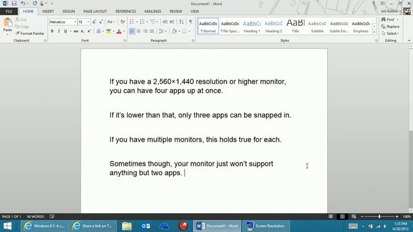Viewport: 413px width, 232px height.
Task: Open the FILE tab
Action: click(9, 12)
